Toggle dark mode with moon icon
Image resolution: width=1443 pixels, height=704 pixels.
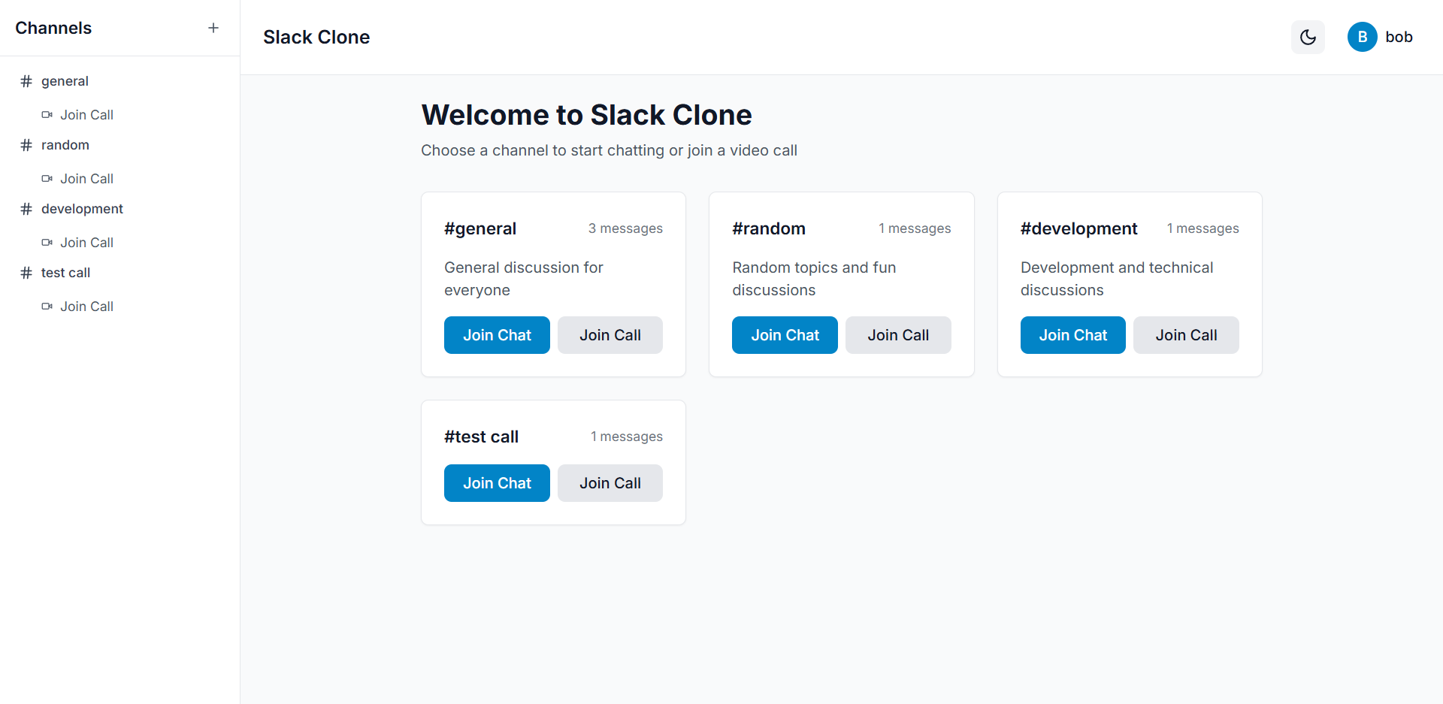click(1308, 37)
